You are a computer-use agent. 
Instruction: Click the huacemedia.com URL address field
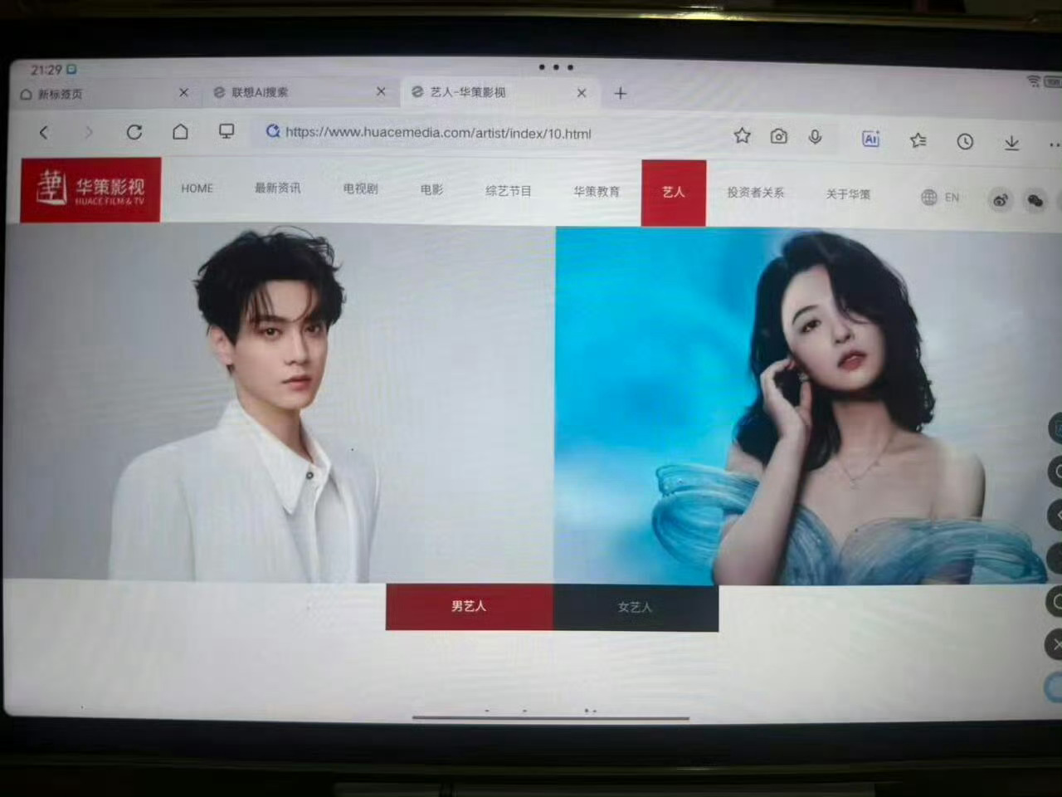click(438, 133)
